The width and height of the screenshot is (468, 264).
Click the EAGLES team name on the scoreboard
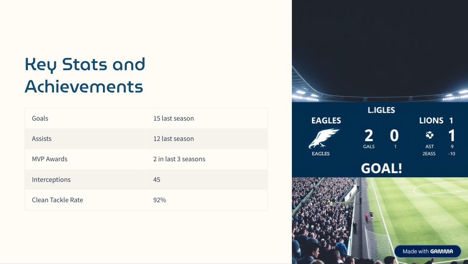point(326,121)
